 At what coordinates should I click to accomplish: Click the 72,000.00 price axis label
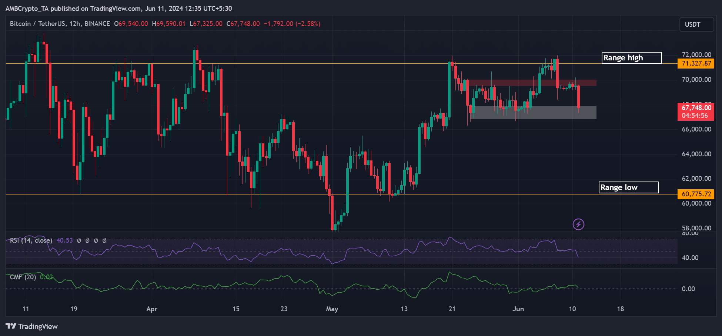(x=696, y=55)
